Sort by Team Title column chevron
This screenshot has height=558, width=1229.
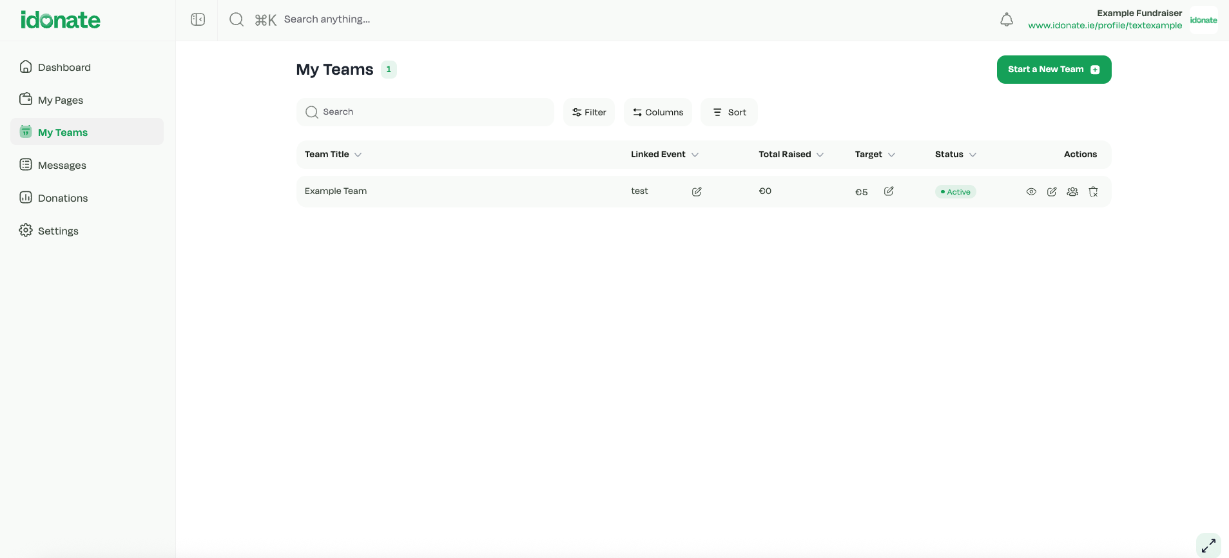coord(358,155)
